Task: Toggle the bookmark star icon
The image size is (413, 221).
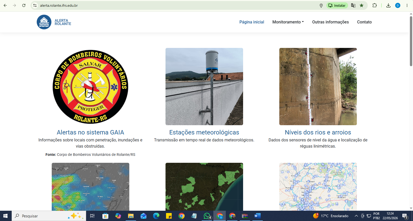Action: [x=362, y=5]
